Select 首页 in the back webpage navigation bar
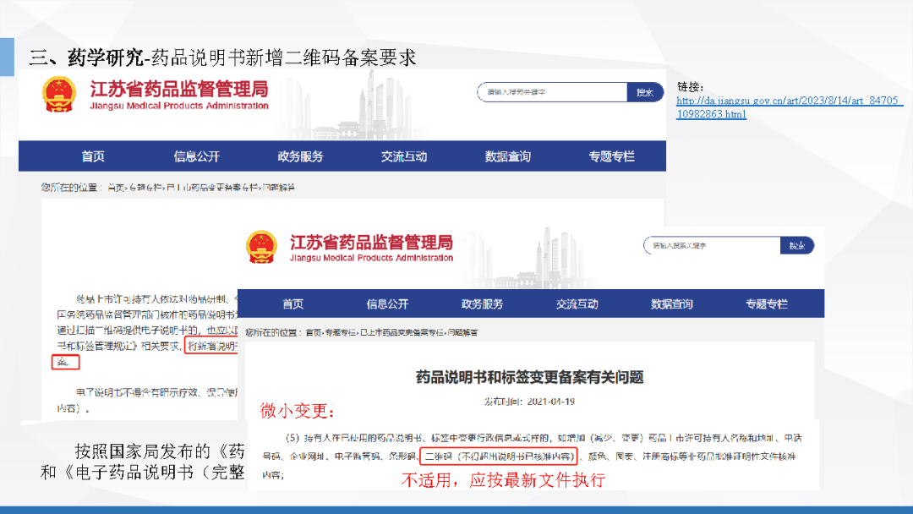 (93, 156)
